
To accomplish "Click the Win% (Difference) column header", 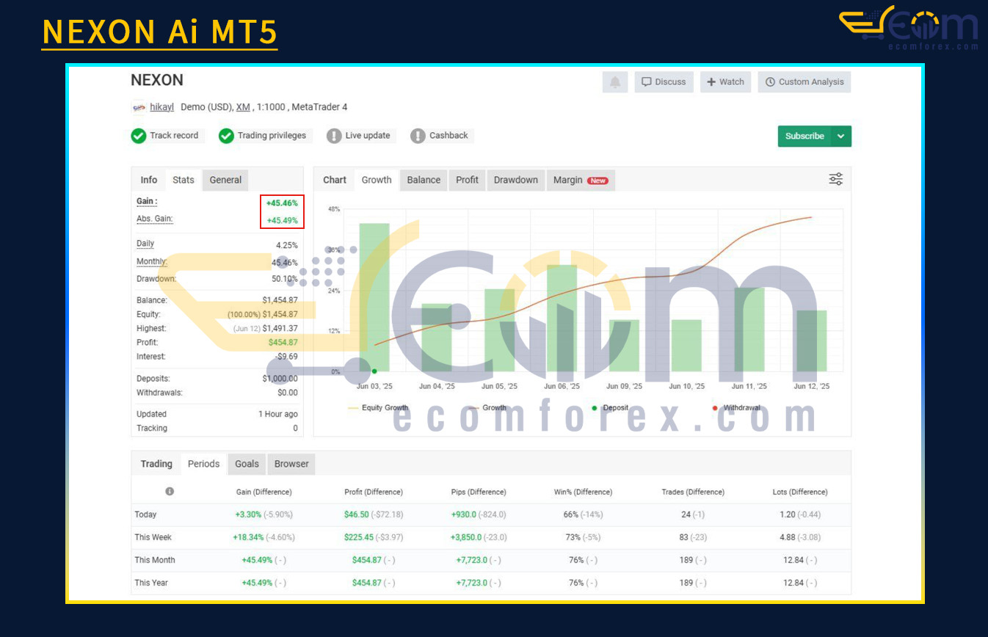I will click(x=583, y=492).
